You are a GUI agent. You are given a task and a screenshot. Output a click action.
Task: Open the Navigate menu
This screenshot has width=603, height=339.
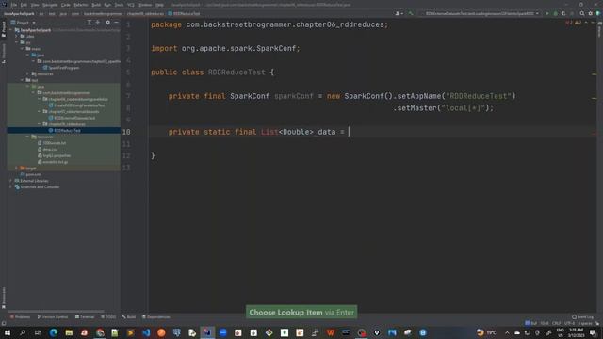tap(50, 5)
